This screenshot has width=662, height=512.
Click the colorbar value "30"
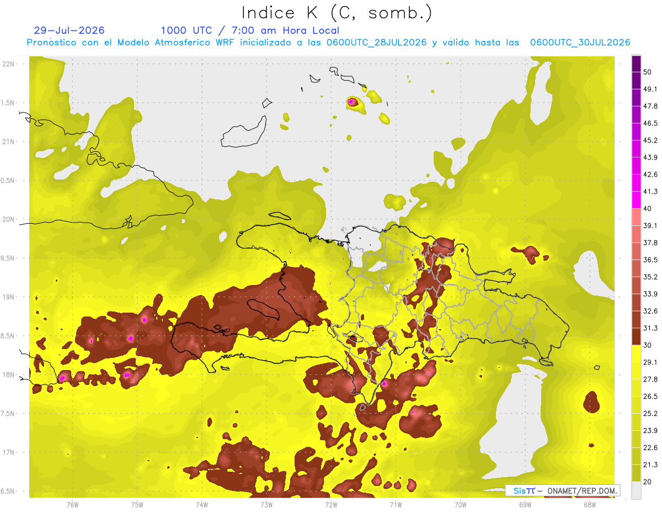[649, 345]
